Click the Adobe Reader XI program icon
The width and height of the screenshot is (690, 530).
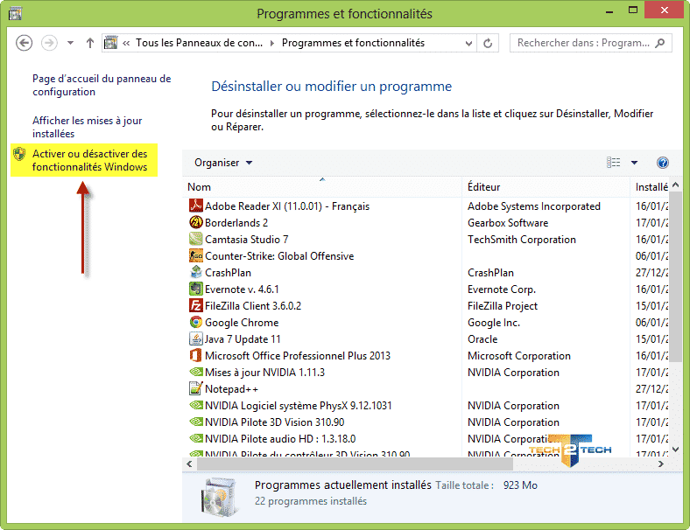click(x=196, y=206)
